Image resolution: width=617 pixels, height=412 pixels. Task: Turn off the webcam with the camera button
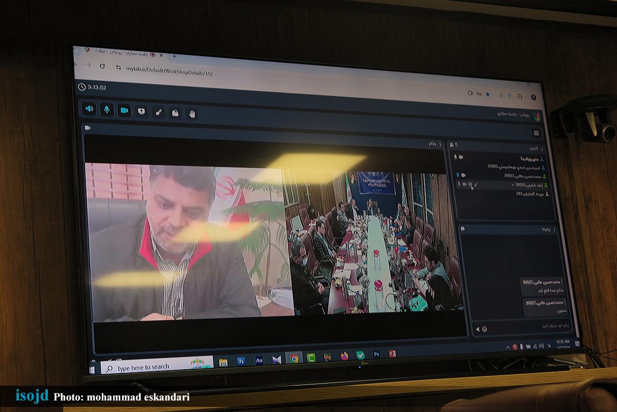click(124, 111)
